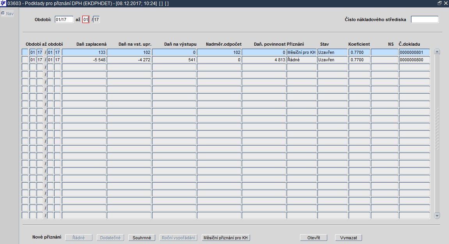Viewport: 449px width, 244px height.
Task: Click the table scrollbar up arrow
Action: (437, 52)
